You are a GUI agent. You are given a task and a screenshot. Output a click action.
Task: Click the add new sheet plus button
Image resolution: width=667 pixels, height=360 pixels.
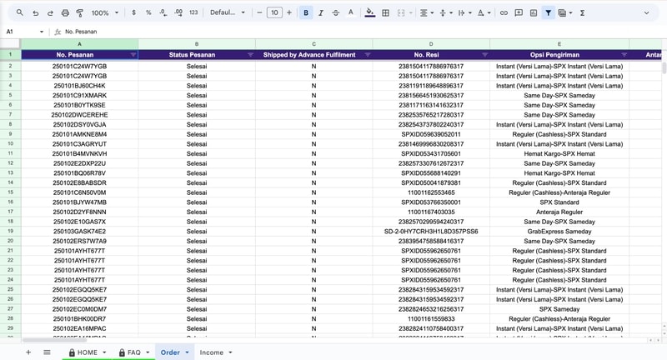pos(28,352)
